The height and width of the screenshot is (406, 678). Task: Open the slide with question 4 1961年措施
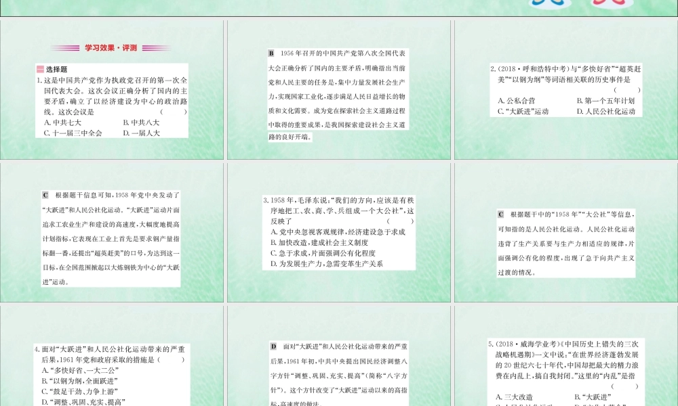[x=112, y=356]
